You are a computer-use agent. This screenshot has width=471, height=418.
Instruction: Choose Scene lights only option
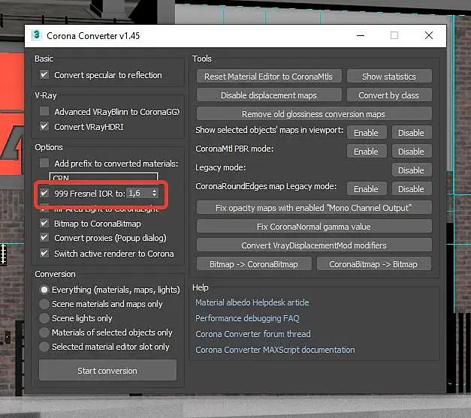[44, 318]
